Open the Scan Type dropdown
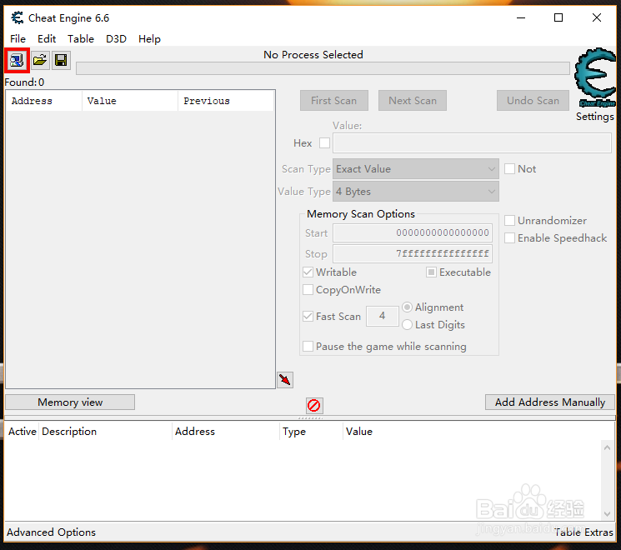Viewport: 621px width, 550px height. pyautogui.click(x=415, y=169)
